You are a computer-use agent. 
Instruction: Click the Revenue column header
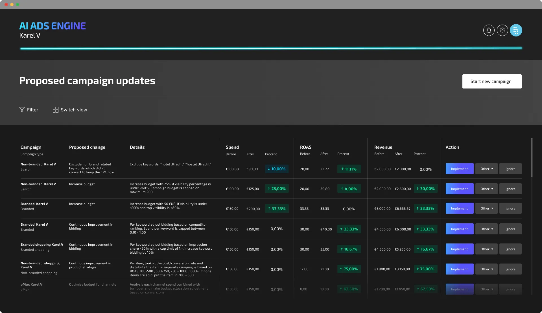383,147
